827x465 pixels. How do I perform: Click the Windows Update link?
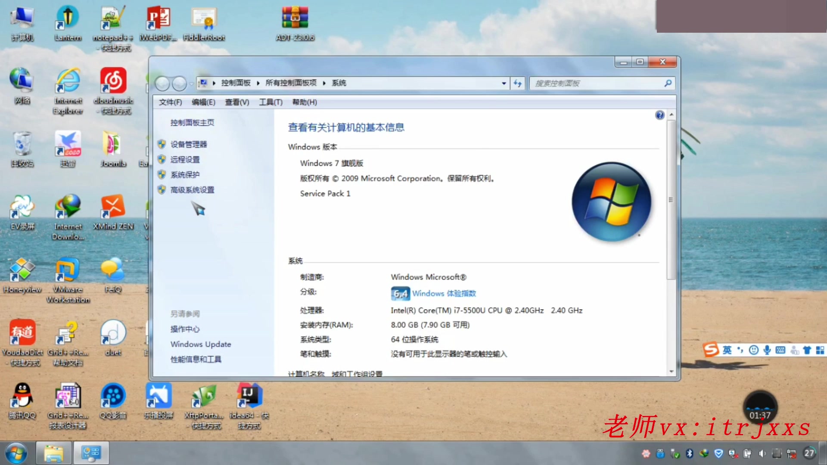tap(200, 344)
